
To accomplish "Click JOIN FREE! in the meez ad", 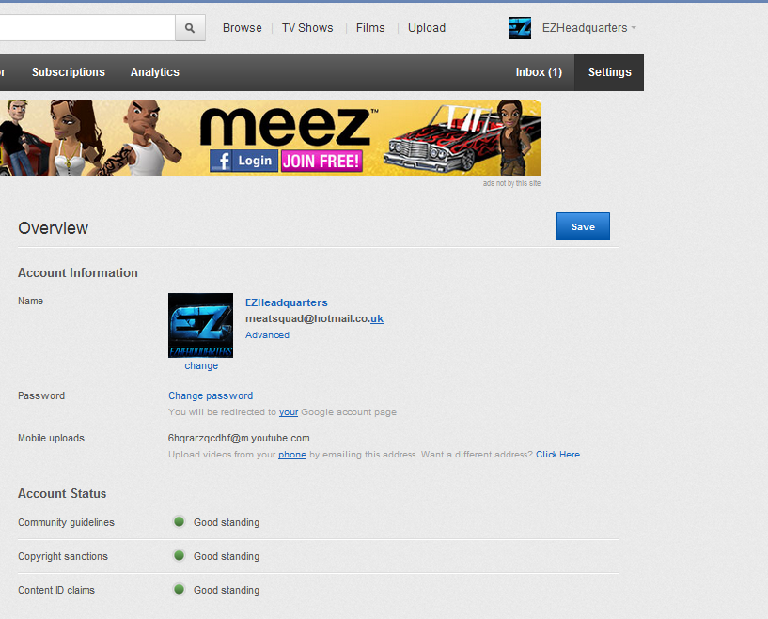I will pyautogui.click(x=321, y=161).
